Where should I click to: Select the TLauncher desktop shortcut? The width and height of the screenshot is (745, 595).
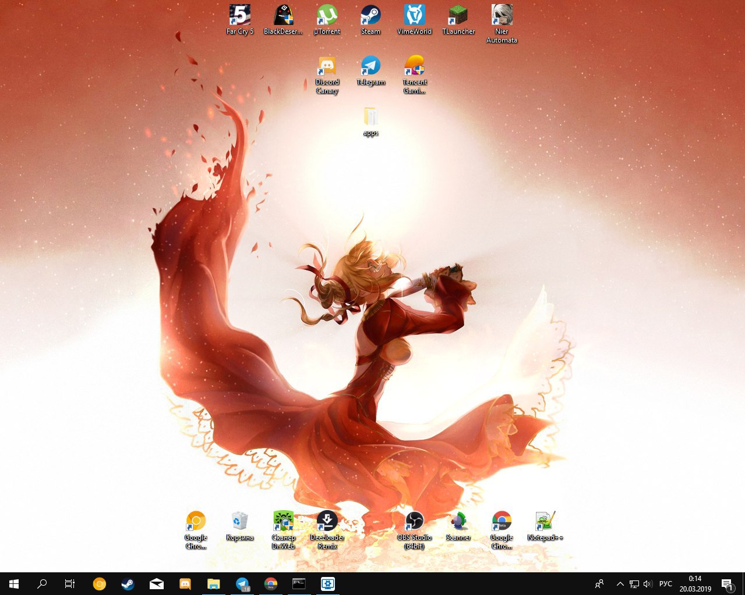(x=458, y=20)
